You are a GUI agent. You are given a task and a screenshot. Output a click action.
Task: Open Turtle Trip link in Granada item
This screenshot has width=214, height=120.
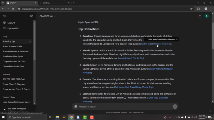[147, 87]
